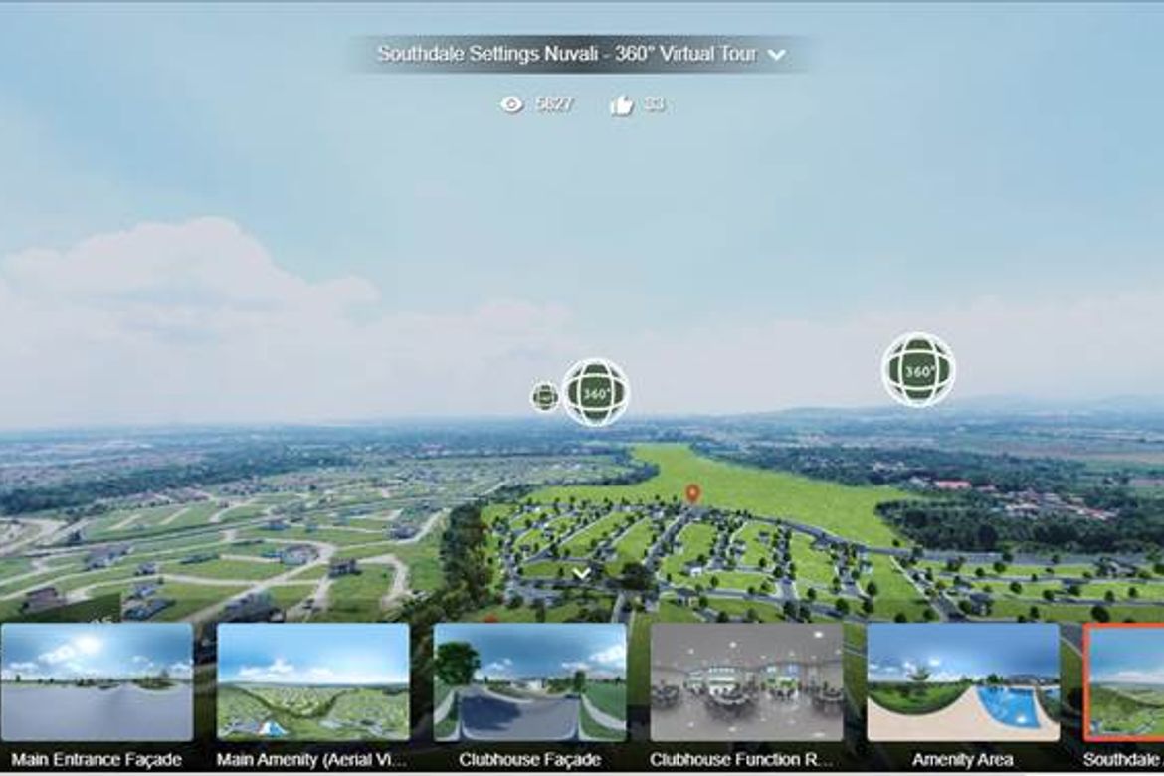Image resolution: width=1164 pixels, height=776 pixels.
Task: Click the 'Clubhouse Façade' label
Action: [529, 760]
